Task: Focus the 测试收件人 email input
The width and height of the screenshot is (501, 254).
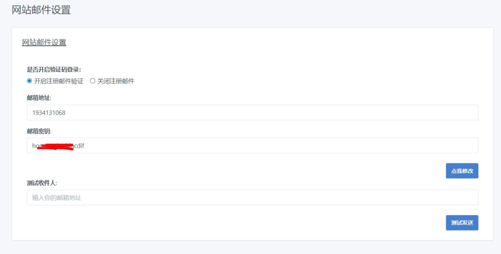Action: pyautogui.click(x=252, y=198)
